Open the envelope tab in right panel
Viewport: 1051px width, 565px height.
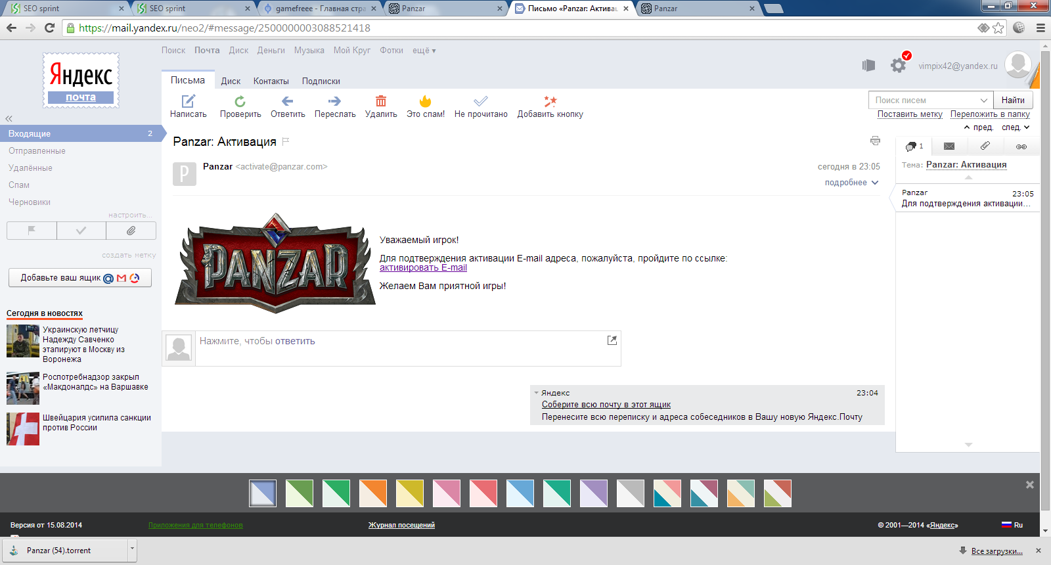[x=949, y=146]
